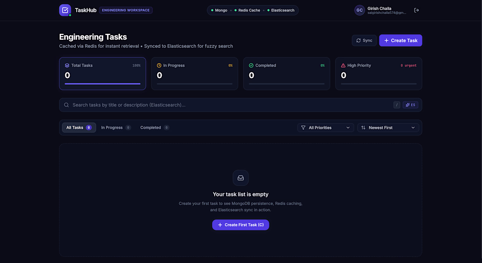The height and width of the screenshot is (263, 482).
Task: Select the High Priority stat card
Action: [379, 74]
